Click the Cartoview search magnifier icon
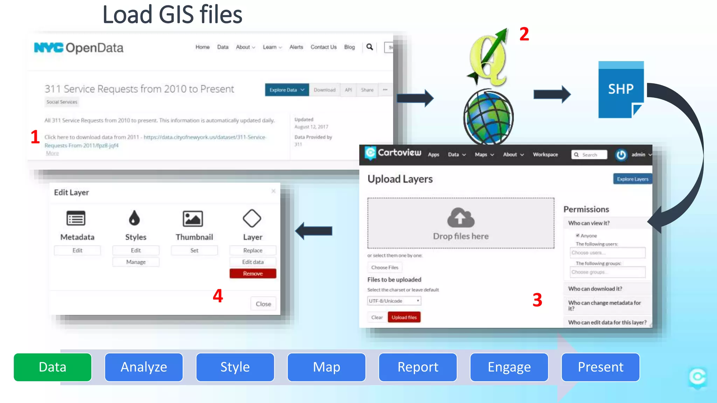The width and height of the screenshot is (717, 403). pos(576,155)
